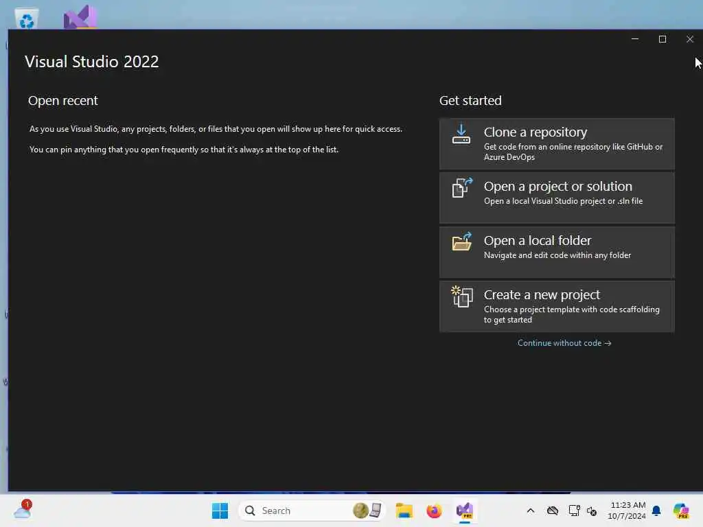Screen dimensions: 703x527
Task: Click the 'You can pin anything' hint text
Action: tap(184, 150)
